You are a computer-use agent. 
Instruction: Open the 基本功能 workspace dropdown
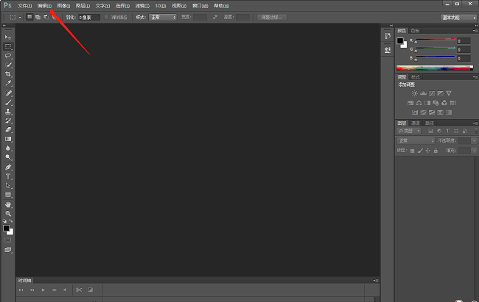457,16
